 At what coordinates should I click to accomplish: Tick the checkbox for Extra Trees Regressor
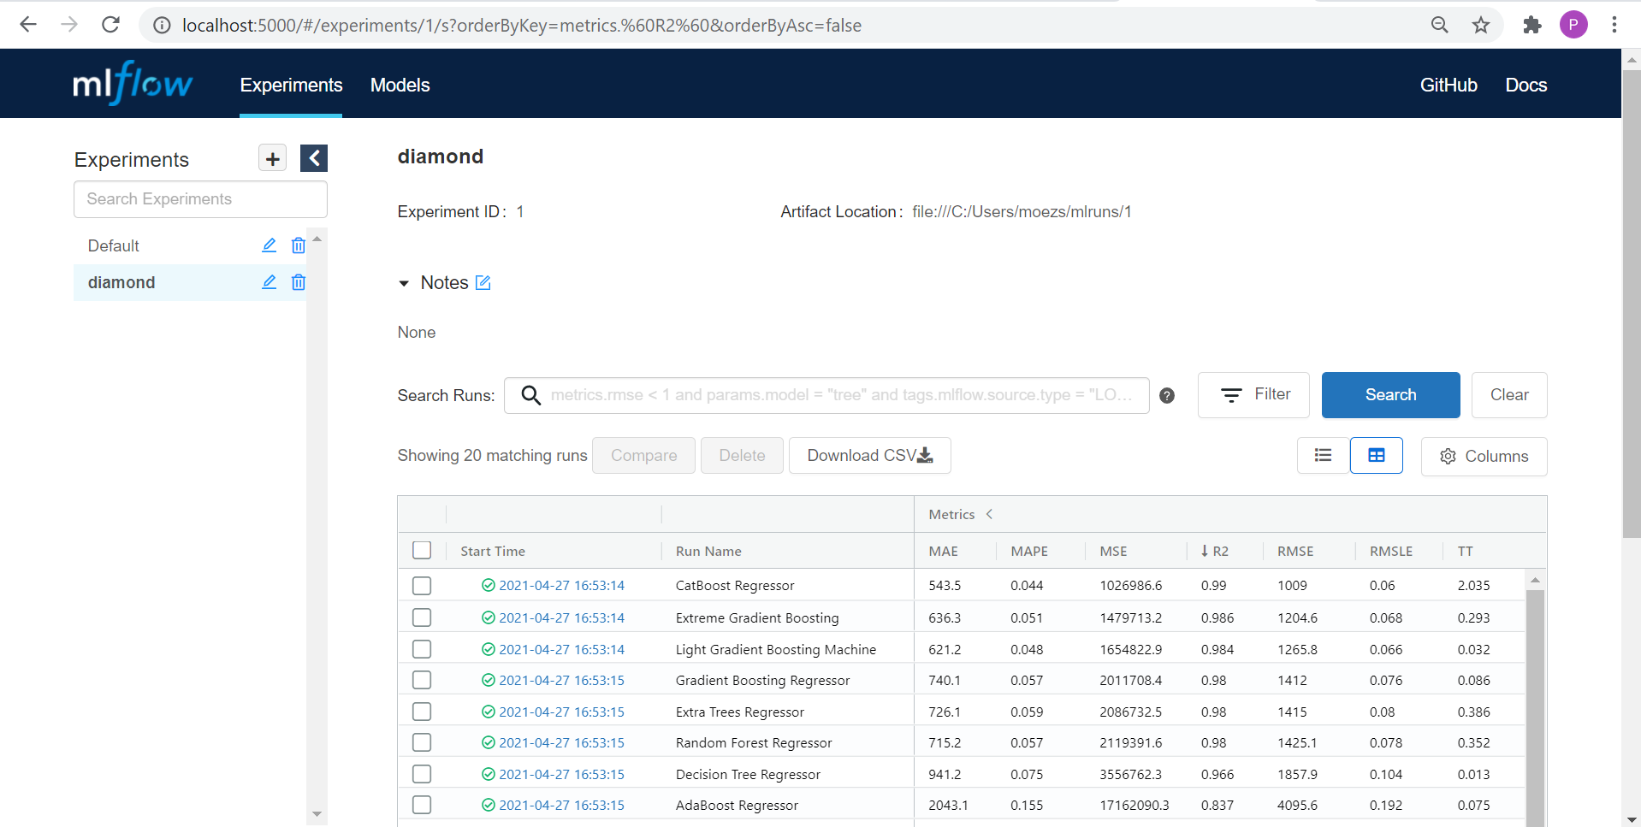(x=422, y=712)
